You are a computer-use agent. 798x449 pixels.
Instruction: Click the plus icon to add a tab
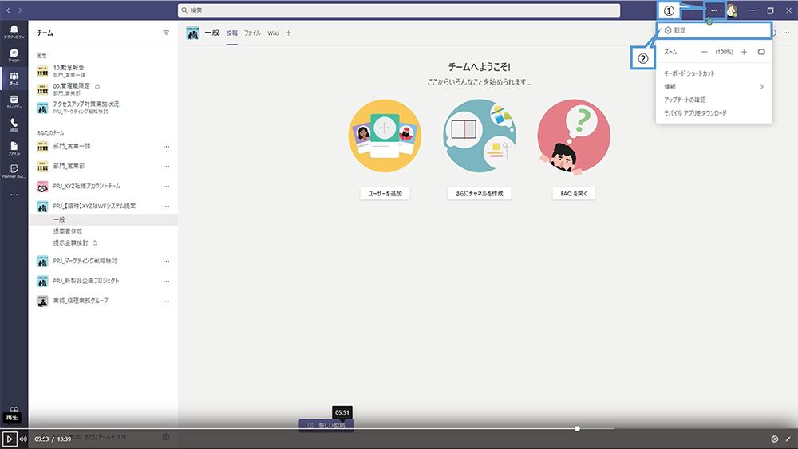coord(289,33)
